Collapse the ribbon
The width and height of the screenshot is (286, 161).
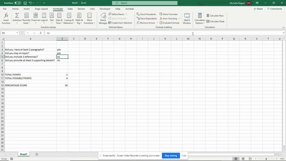pos(283,27)
